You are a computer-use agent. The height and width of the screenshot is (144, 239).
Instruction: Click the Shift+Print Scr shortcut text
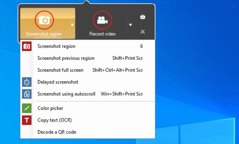coord(127,58)
